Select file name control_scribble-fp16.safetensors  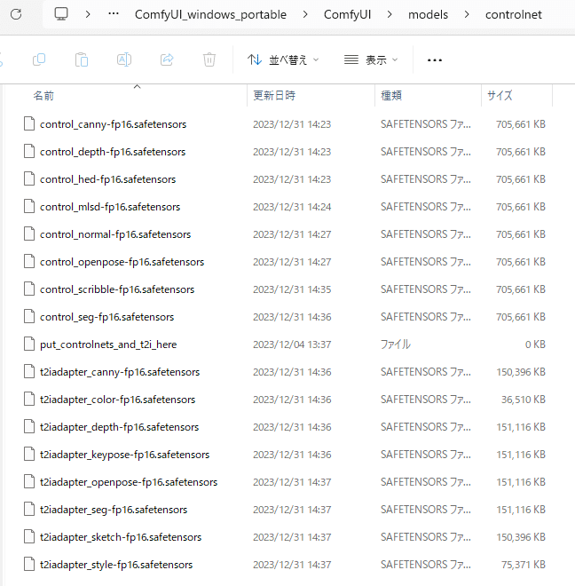[117, 289]
